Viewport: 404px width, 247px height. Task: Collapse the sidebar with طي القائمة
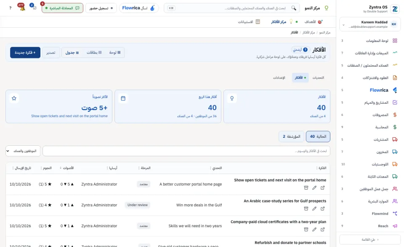370,239
